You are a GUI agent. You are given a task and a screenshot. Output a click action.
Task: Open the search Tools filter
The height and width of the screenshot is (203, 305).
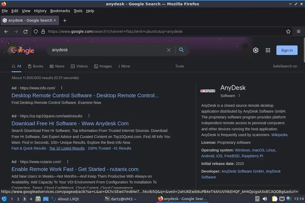(x=179, y=66)
